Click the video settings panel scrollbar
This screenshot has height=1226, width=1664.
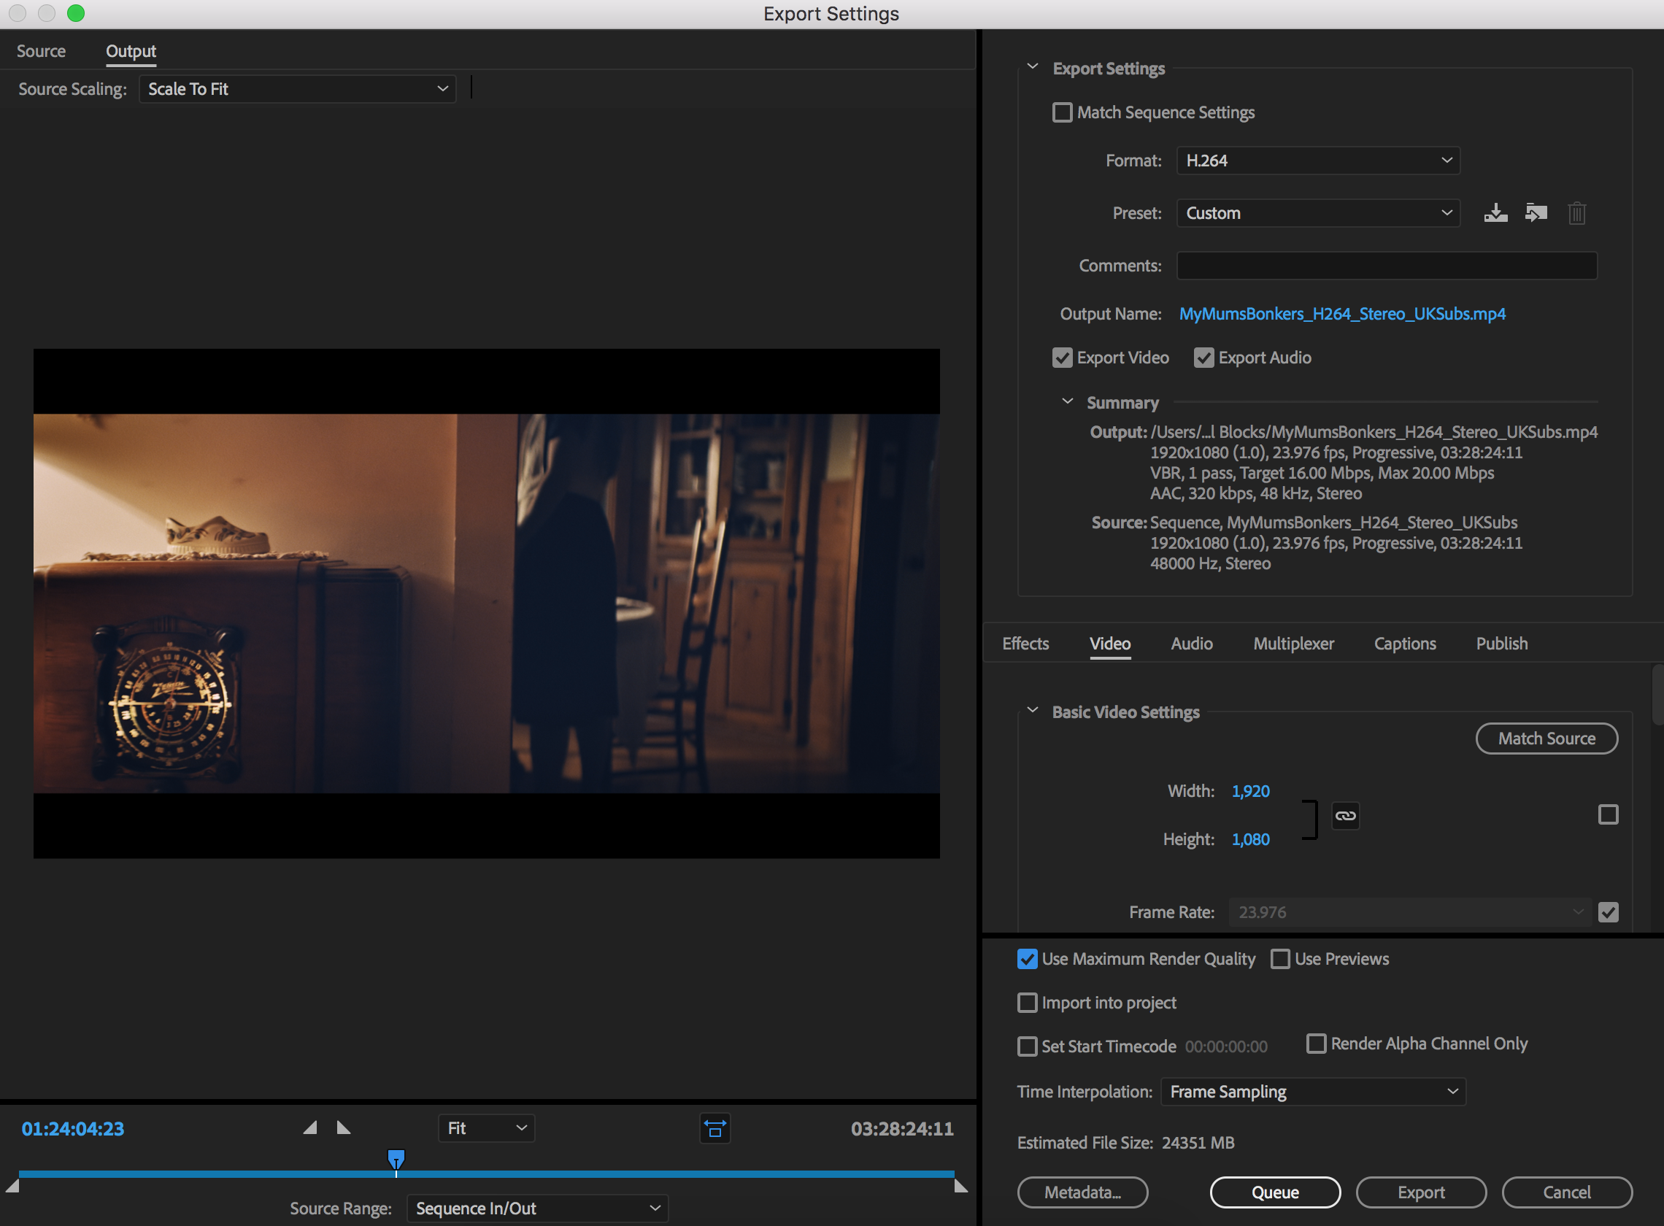coord(1657,695)
